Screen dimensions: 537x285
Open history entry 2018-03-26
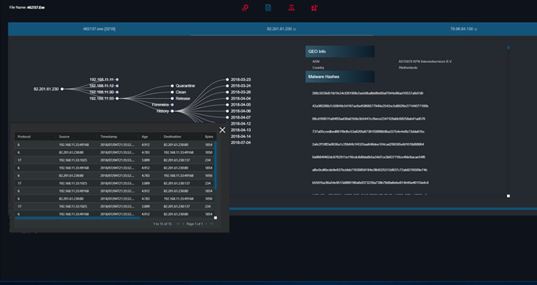241,92
